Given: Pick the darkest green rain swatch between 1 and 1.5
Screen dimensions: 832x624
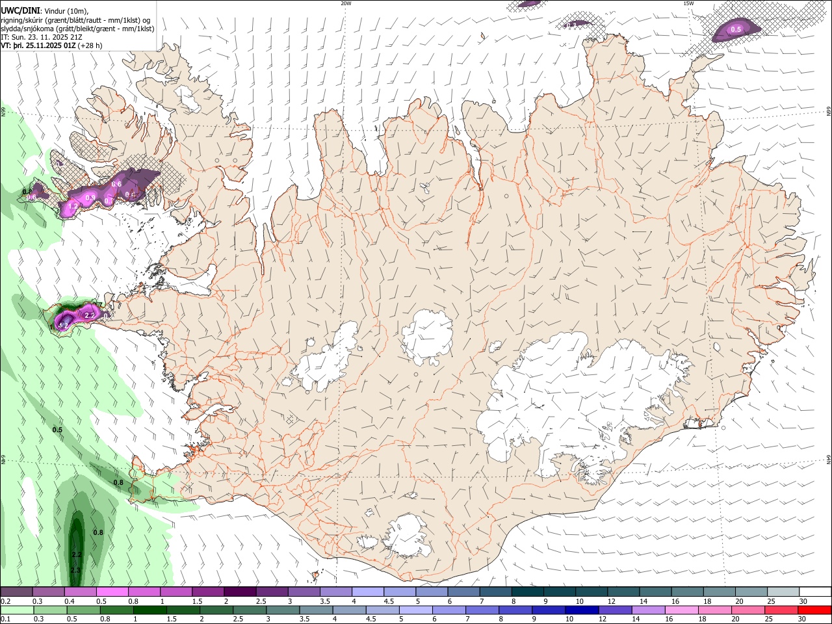Looking at the screenshot, I should coord(149,610).
